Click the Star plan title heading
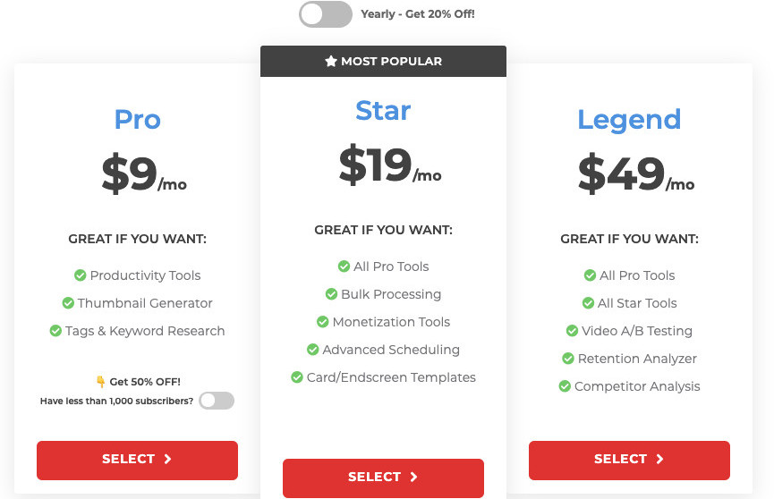The height and width of the screenshot is (499, 774). [383, 111]
